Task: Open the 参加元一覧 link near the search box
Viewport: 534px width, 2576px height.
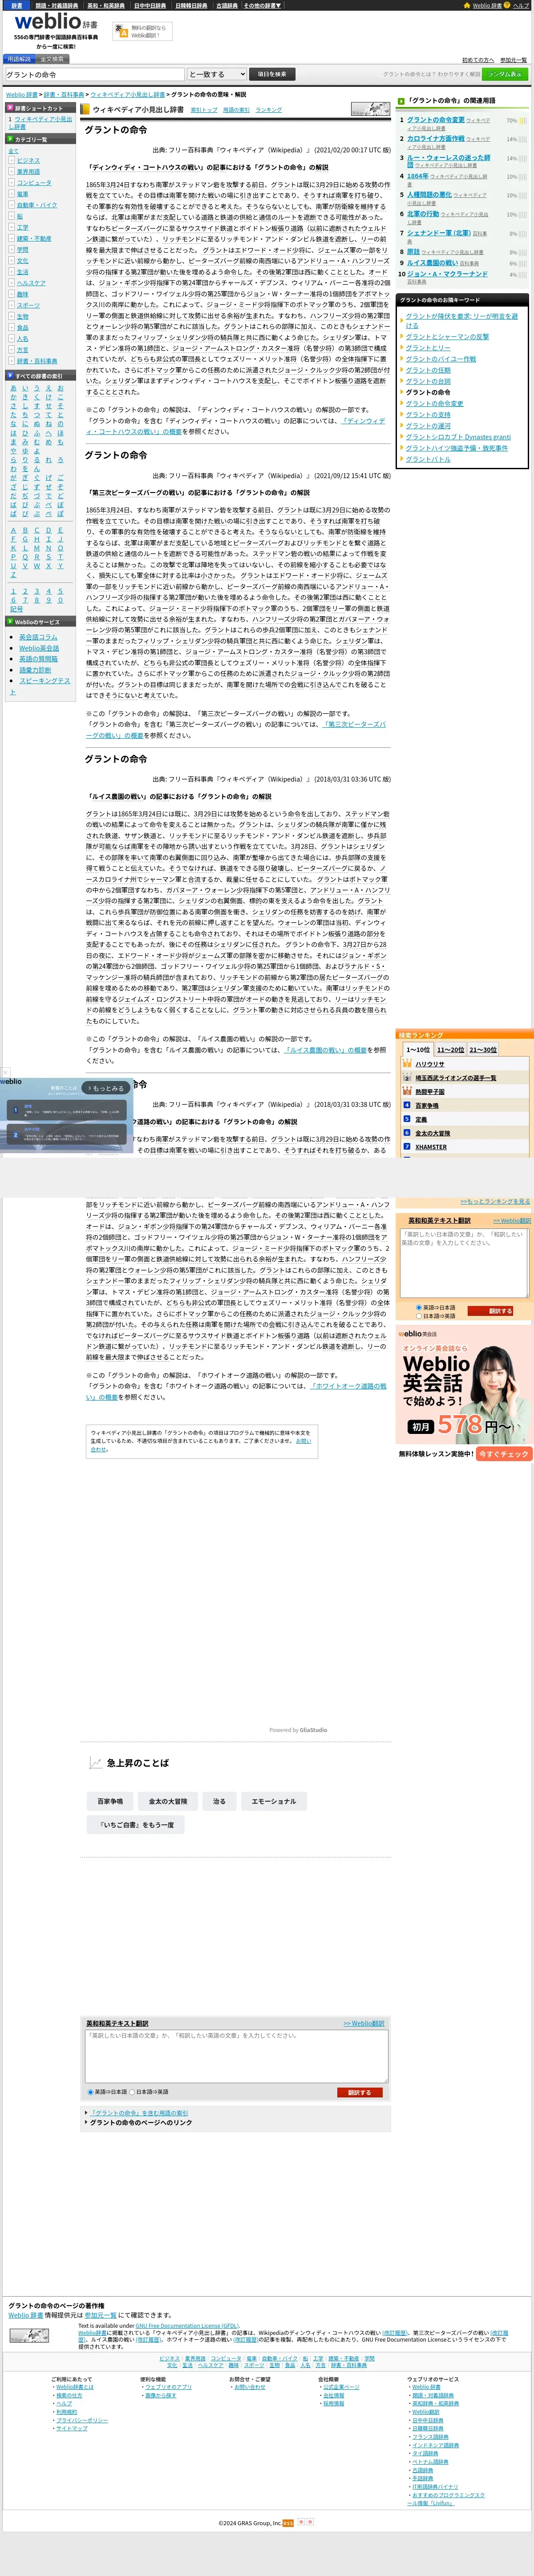Action: [x=512, y=60]
